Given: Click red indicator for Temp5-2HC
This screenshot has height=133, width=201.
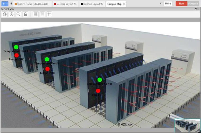Looking at the screenshot, I should pos(48,69).
